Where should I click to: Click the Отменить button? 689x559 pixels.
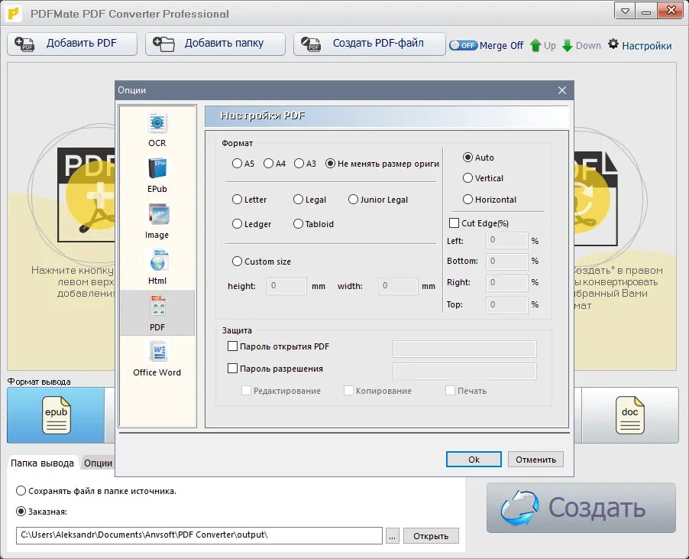[x=535, y=460]
